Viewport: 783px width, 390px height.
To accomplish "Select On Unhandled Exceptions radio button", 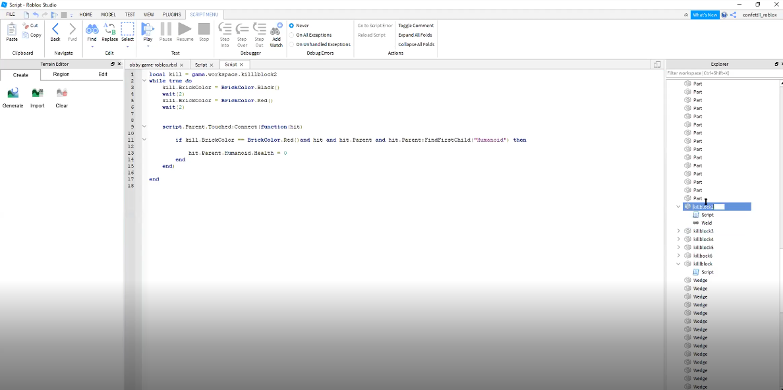I will pos(291,45).
